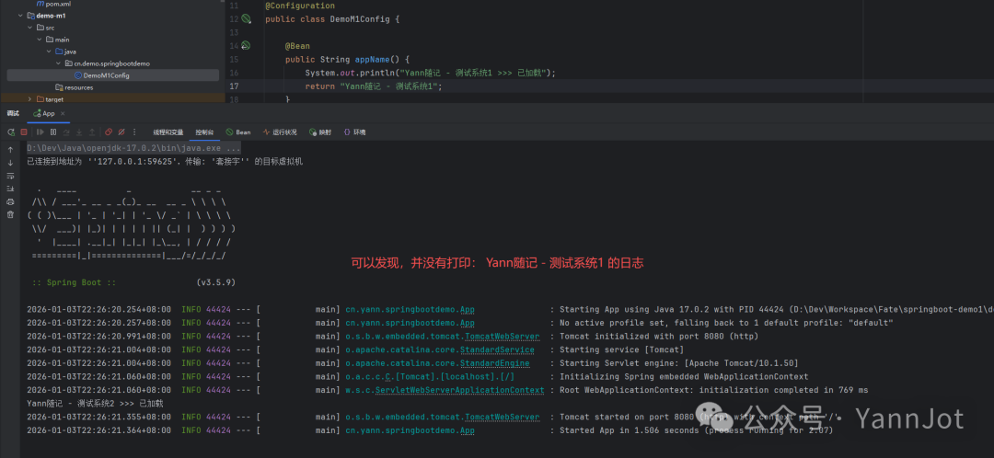
Task: Open the View Breakpoints dialog
Action: click(x=109, y=132)
